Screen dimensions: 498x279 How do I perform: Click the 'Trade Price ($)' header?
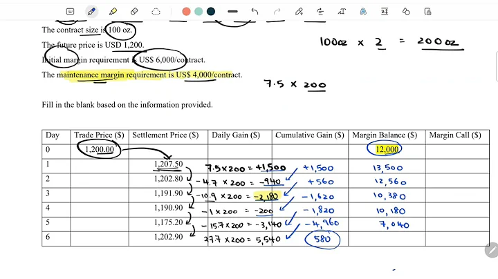click(99, 135)
